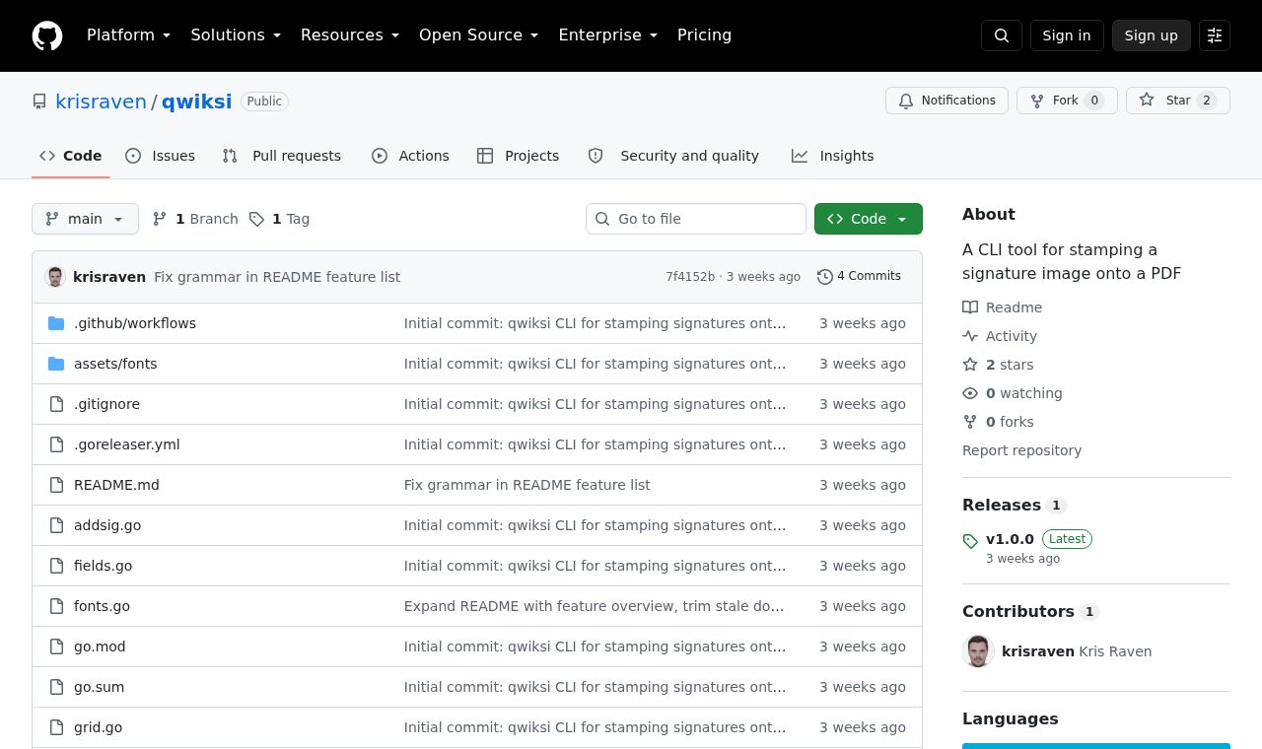Image resolution: width=1262 pixels, height=749 pixels.
Task: Fork the qwiksi repository
Action: 1067,101
